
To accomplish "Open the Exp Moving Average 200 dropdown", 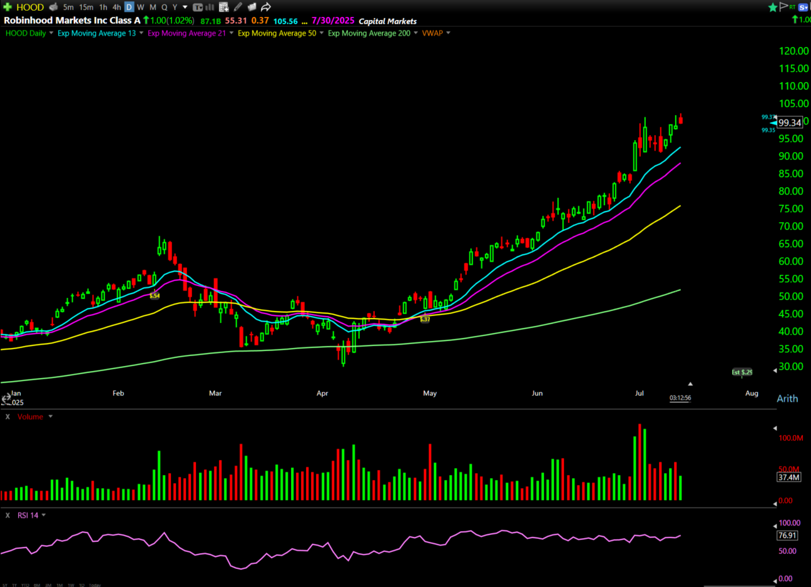I will coord(416,33).
